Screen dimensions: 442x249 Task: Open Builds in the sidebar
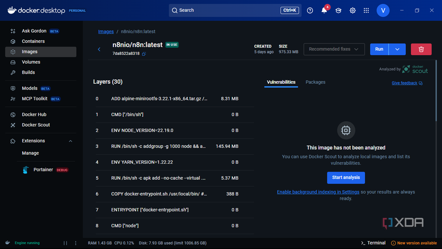click(41, 72)
